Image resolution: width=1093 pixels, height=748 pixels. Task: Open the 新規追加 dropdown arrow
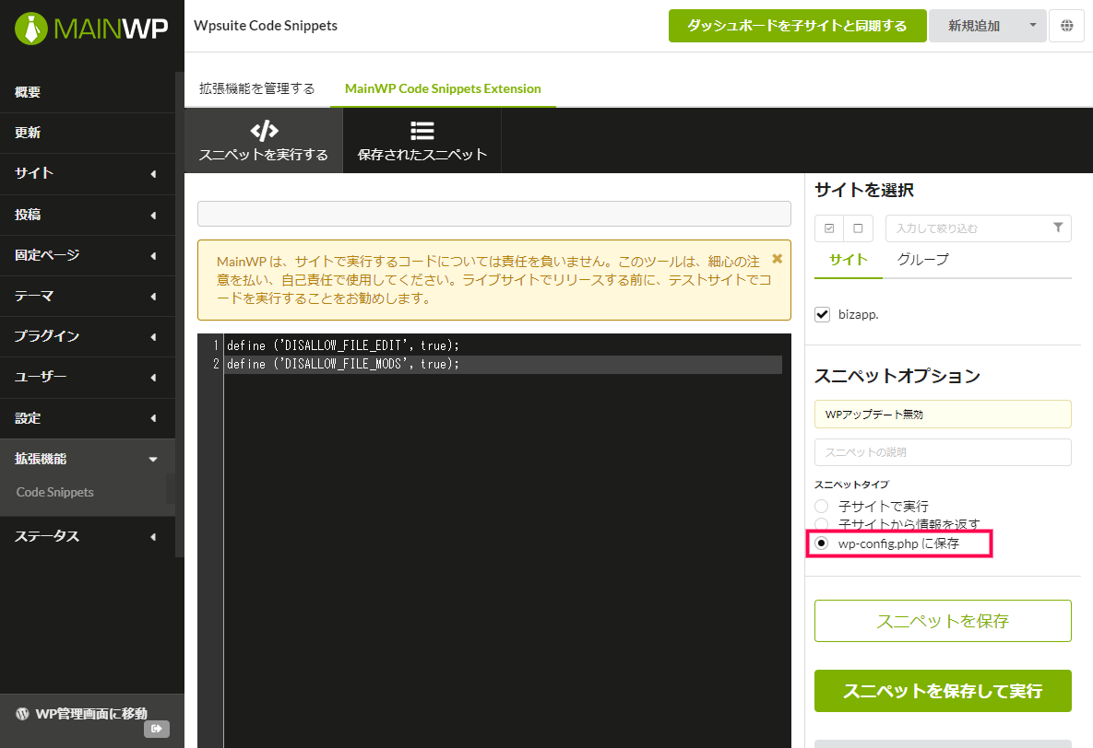pyautogui.click(x=1033, y=26)
